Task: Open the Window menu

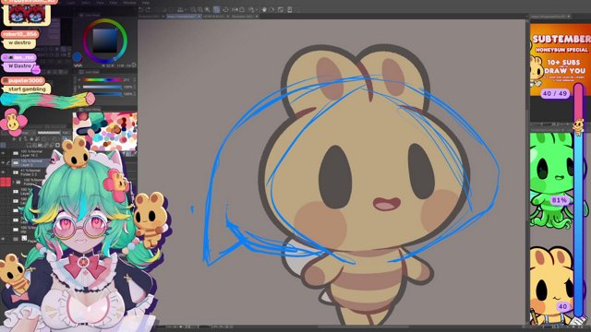Action: coord(129,3)
